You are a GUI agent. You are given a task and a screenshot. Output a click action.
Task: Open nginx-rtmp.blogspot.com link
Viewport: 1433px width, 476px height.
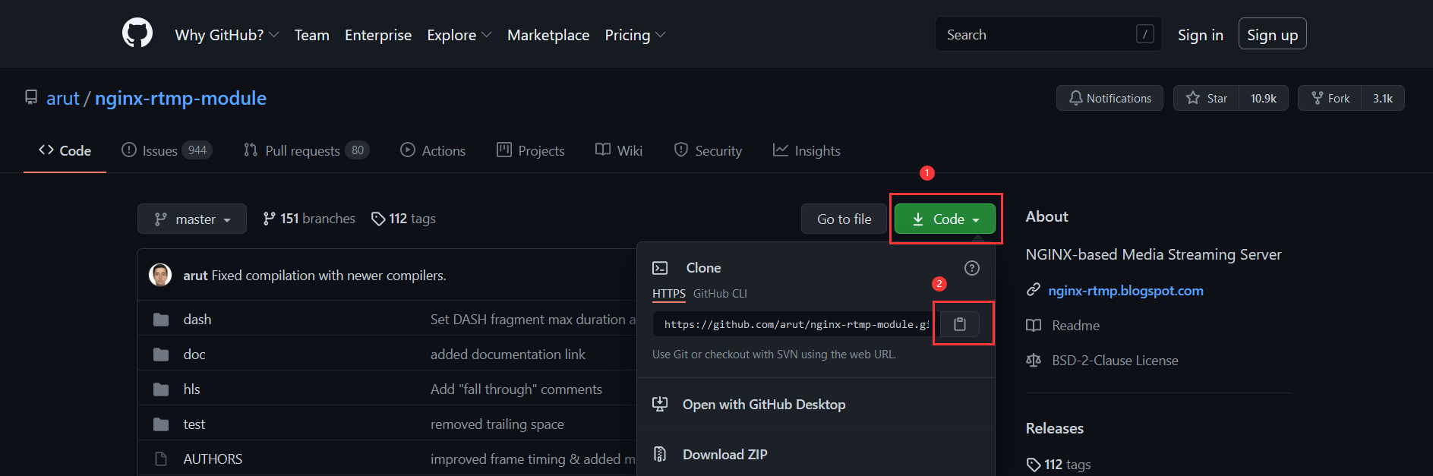pos(1125,290)
